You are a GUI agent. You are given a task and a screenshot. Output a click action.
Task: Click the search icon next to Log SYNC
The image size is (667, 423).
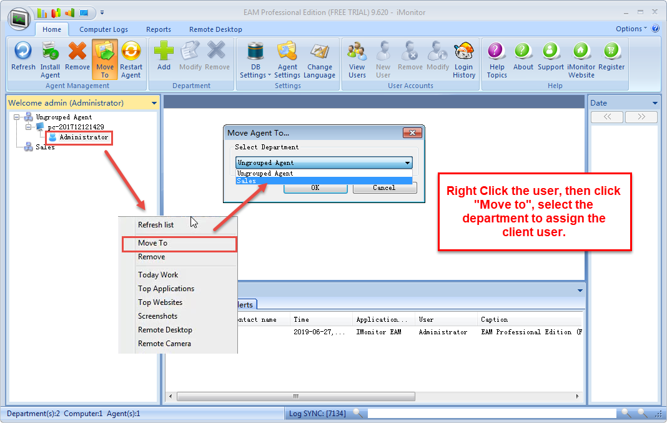click(x=358, y=413)
